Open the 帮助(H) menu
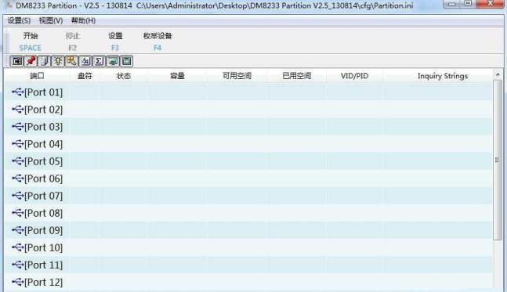The width and height of the screenshot is (507, 292). (83, 20)
